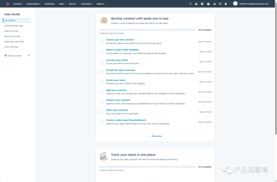
Task: Open the Automation dropdown menu
Action: click(87, 4)
